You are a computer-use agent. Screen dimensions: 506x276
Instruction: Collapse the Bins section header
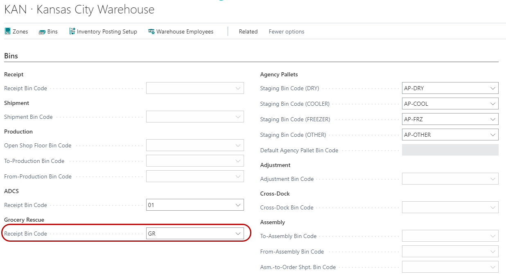(11, 56)
